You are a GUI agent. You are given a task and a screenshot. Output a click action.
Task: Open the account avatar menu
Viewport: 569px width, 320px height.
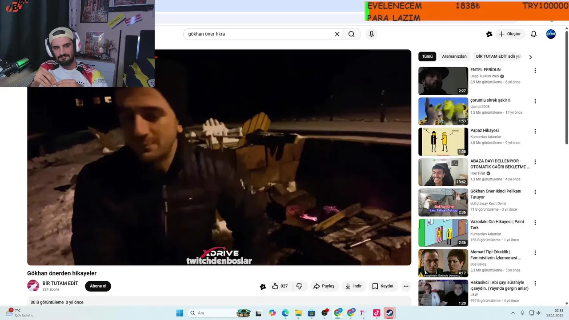[551, 34]
